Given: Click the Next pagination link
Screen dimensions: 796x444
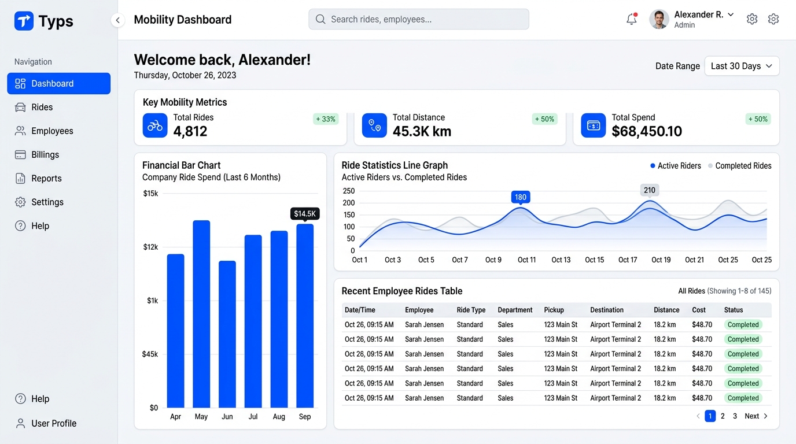Looking at the screenshot, I should [x=756, y=416].
